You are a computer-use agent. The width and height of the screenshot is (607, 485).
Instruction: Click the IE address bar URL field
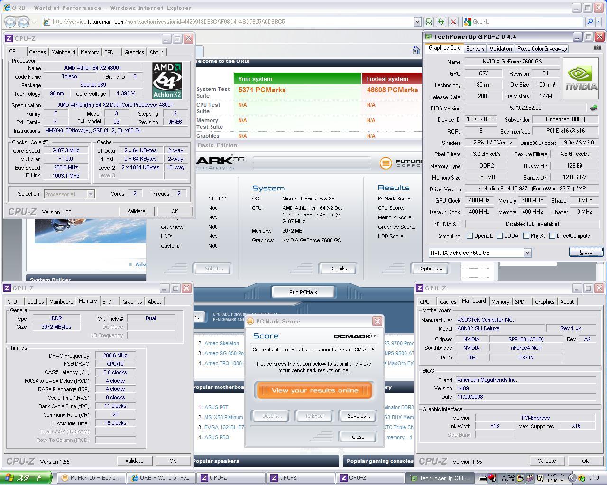point(228,22)
